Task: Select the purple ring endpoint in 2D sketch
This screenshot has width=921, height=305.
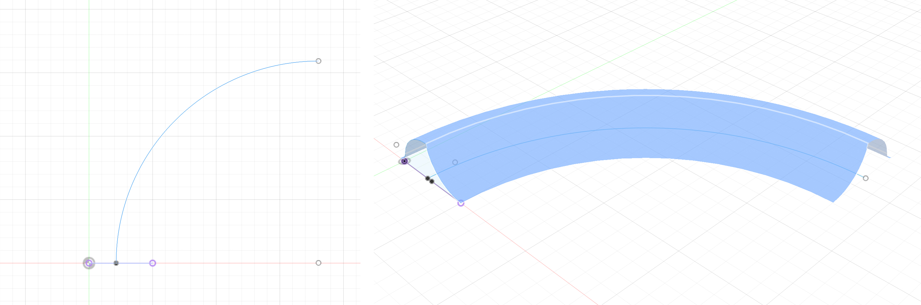Action: pyautogui.click(x=153, y=263)
